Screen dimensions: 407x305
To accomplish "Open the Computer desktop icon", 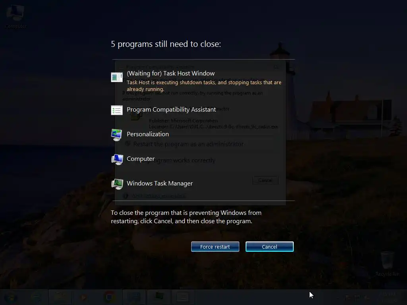I will tap(16, 16).
